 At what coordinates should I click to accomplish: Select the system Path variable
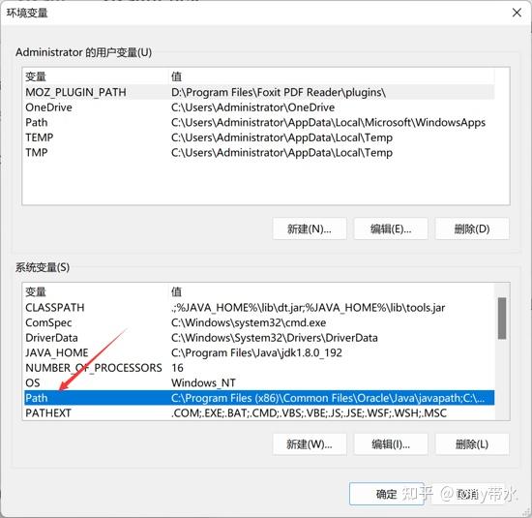click(259, 398)
